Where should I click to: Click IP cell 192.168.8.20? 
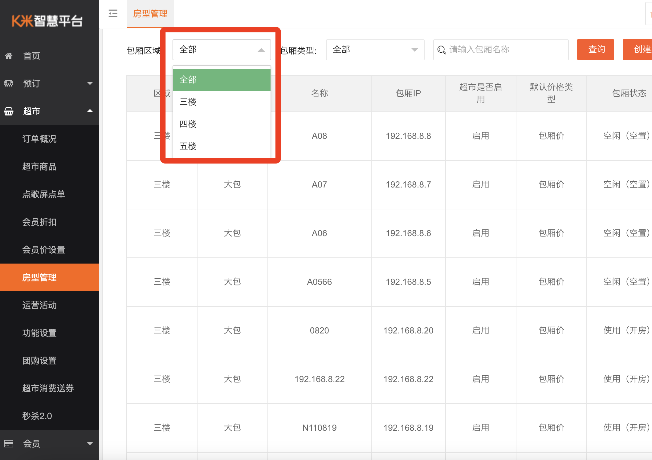[x=408, y=330]
